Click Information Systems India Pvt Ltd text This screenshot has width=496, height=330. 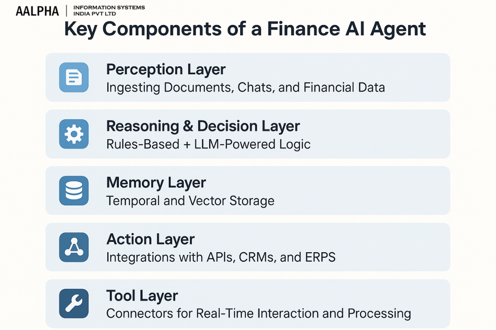click(x=109, y=10)
